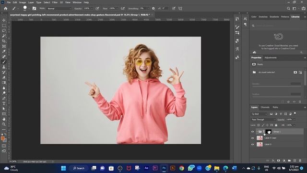This screenshot has width=307, height=173.
Task: Collapse the Group 1 folder chevron
Action: point(257,132)
